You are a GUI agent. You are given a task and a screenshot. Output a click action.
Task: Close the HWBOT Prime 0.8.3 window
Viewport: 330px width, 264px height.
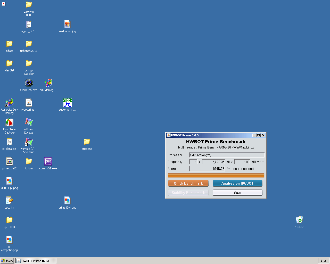click(263, 135)
